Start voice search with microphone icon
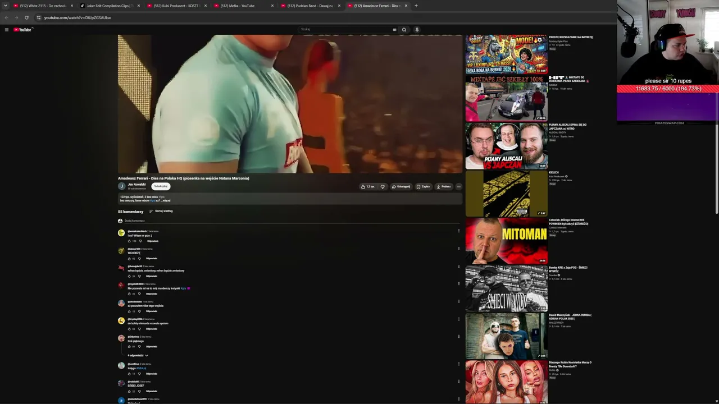 tap(417, 30)
